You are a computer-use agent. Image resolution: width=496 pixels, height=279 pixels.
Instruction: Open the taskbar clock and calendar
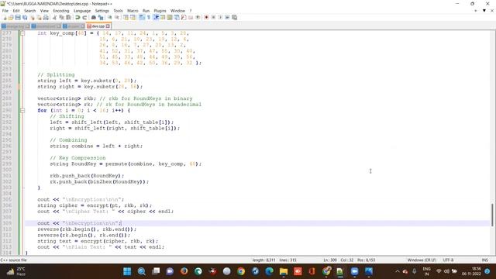click(x=471, y=271)
